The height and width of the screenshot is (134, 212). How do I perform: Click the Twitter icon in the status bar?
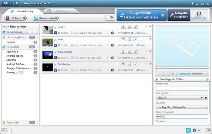pyautogui.click(x=188, y=130)
